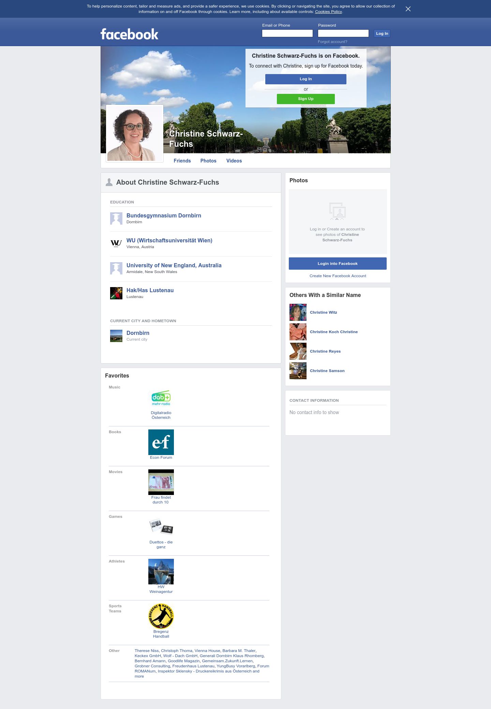
Task: Open University of New England, Australia link
Action: [174, 265]
